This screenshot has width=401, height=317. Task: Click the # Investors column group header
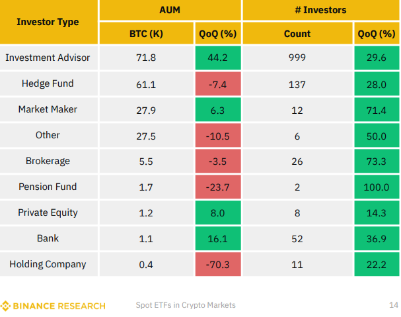320,10
